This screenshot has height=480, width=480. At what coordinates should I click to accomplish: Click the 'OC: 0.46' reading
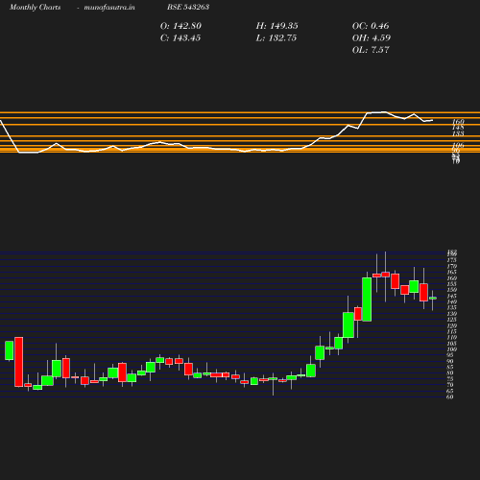(371, 26)
